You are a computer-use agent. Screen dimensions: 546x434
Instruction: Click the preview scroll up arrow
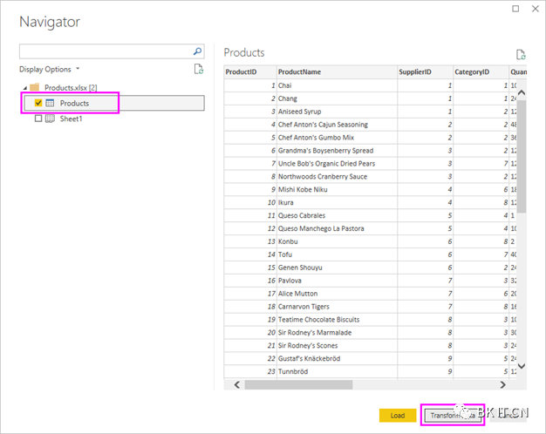(522, 92)
